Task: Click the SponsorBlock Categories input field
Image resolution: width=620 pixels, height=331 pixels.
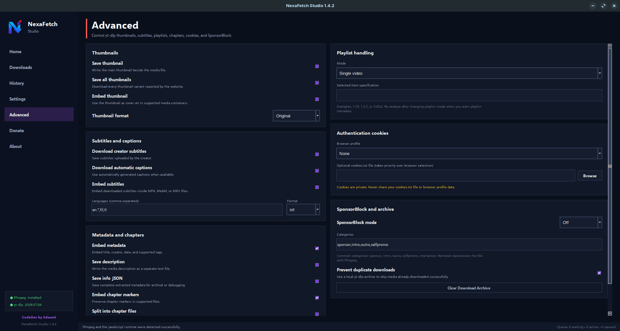Action: click(x=469, y=244)
